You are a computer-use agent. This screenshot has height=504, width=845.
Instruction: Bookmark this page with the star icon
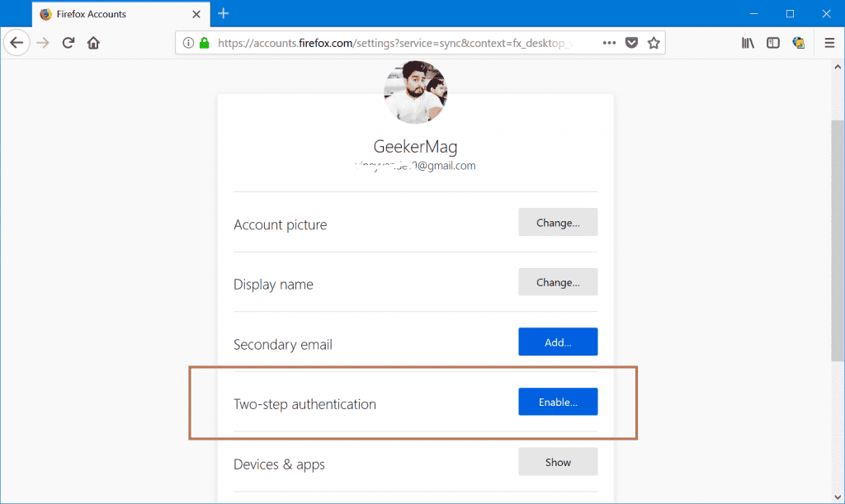[x=654, y=43]
